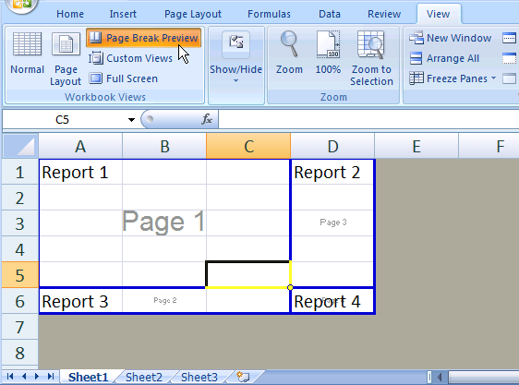
Task: Click the selected cell C5
Action: [x=248, y=274]
